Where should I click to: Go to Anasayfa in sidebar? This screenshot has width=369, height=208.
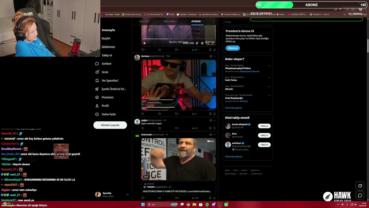[108, 30]
